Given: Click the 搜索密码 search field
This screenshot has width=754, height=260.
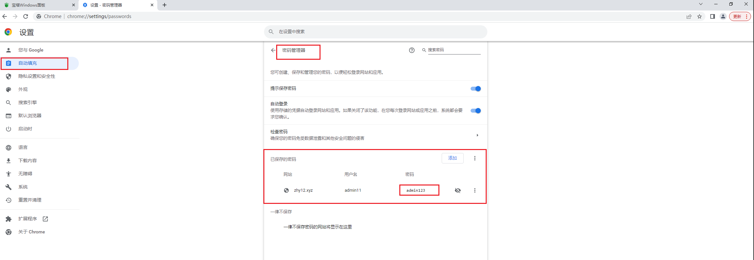Looking at the screenshot, I should point(454,50).
